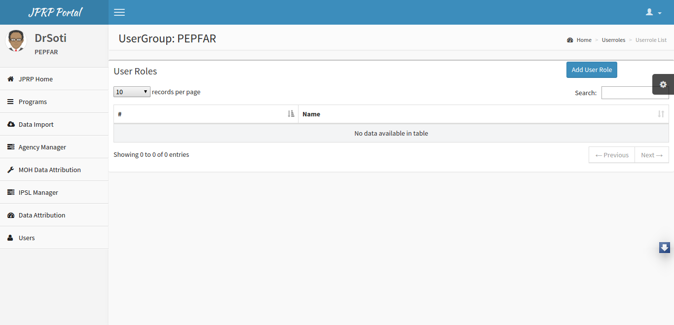Sort the table by Name column

pyautogui.click(x=484, y=114)
